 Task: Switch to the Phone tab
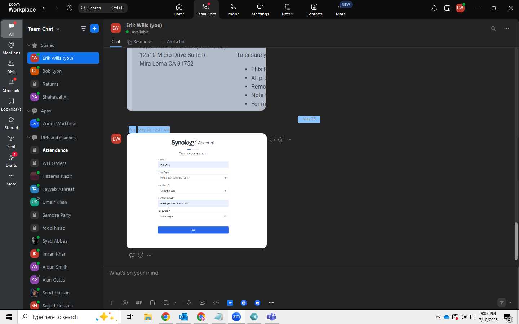(233, 10)
